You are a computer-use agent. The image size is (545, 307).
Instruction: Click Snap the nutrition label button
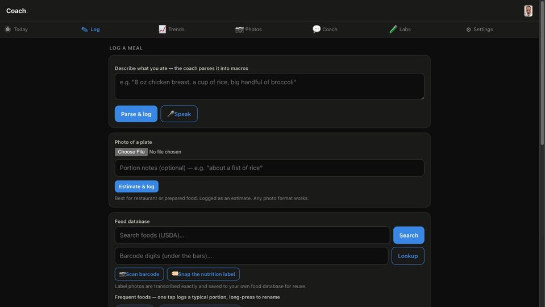click(203, 274)
